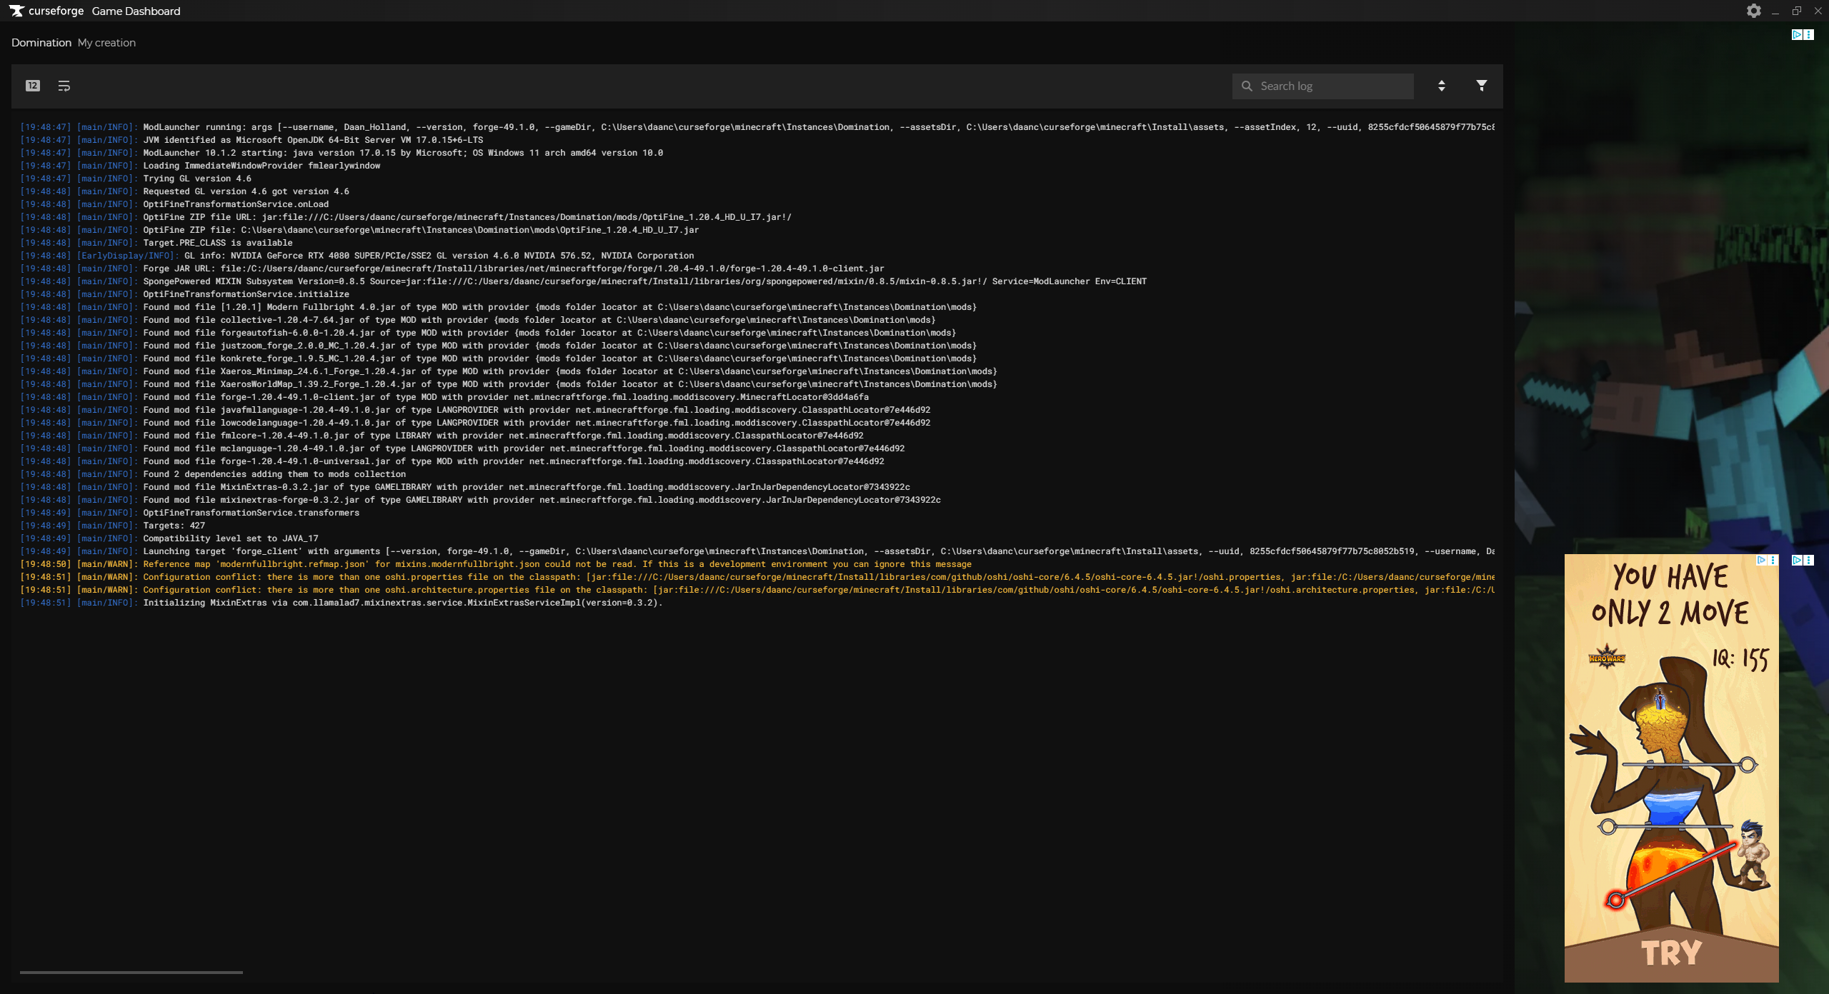This screenshot has width=1829, height=994.
Task: Click the My creation label
Action: click(x=106, y=43)
